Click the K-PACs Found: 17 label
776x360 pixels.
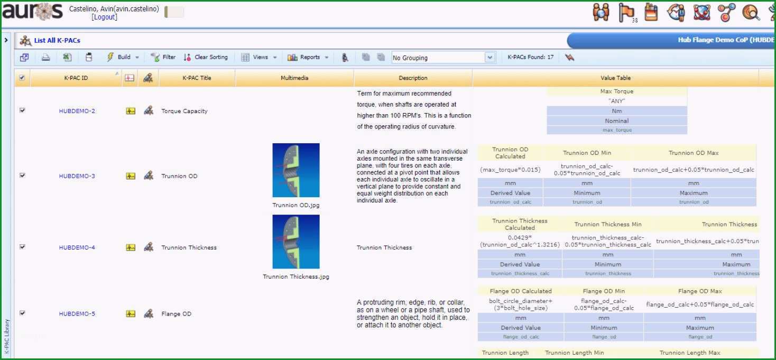click(530, 57)
